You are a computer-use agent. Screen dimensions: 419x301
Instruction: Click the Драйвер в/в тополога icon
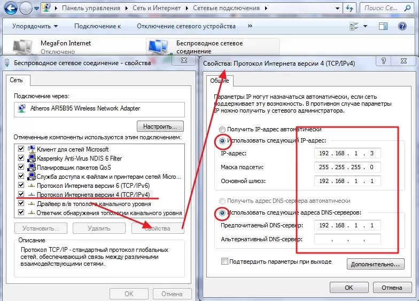point(32,204)
